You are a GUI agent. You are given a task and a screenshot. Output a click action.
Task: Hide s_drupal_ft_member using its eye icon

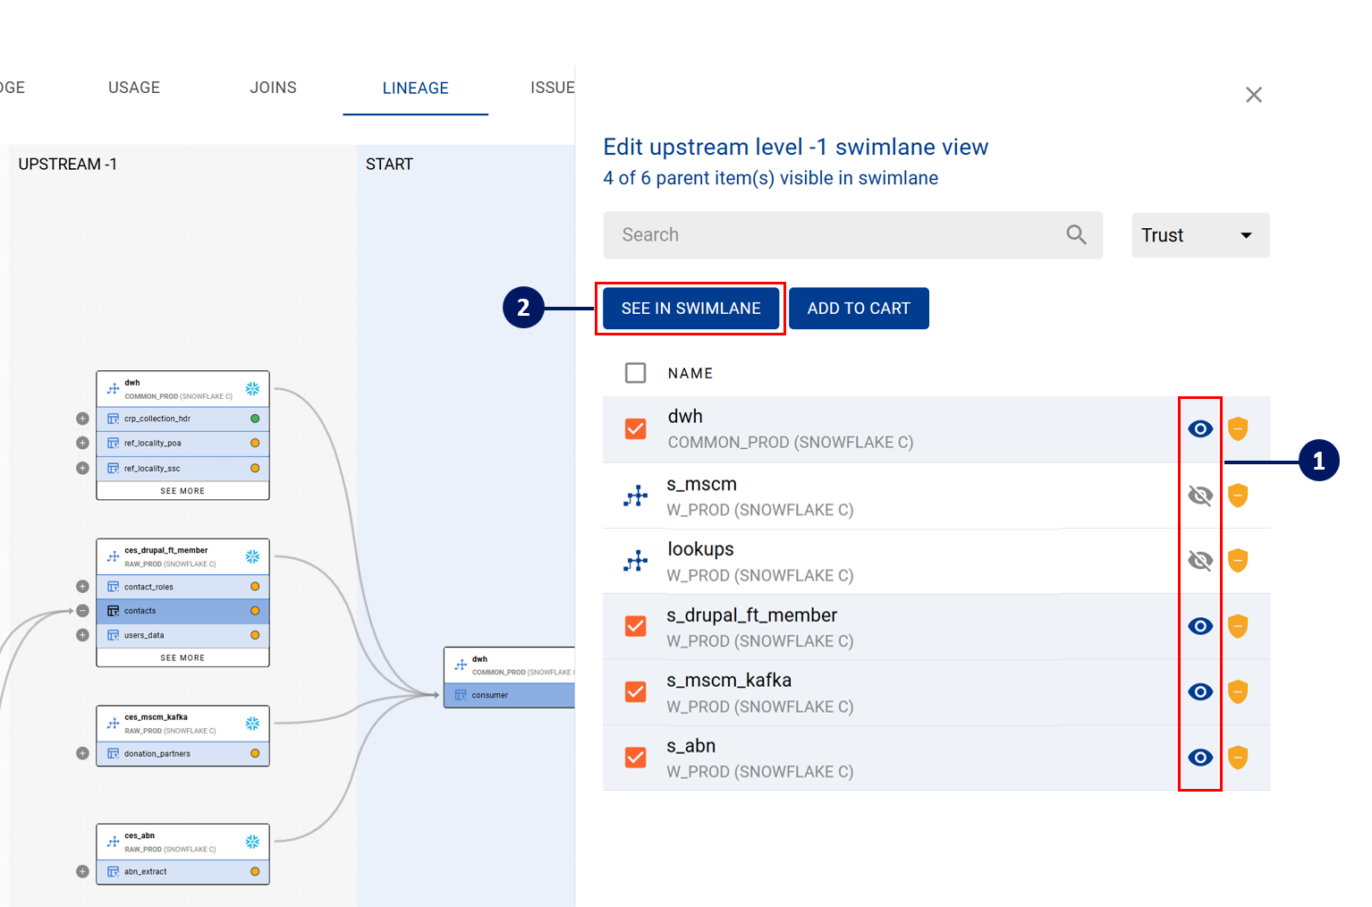tap(1200, 626)
